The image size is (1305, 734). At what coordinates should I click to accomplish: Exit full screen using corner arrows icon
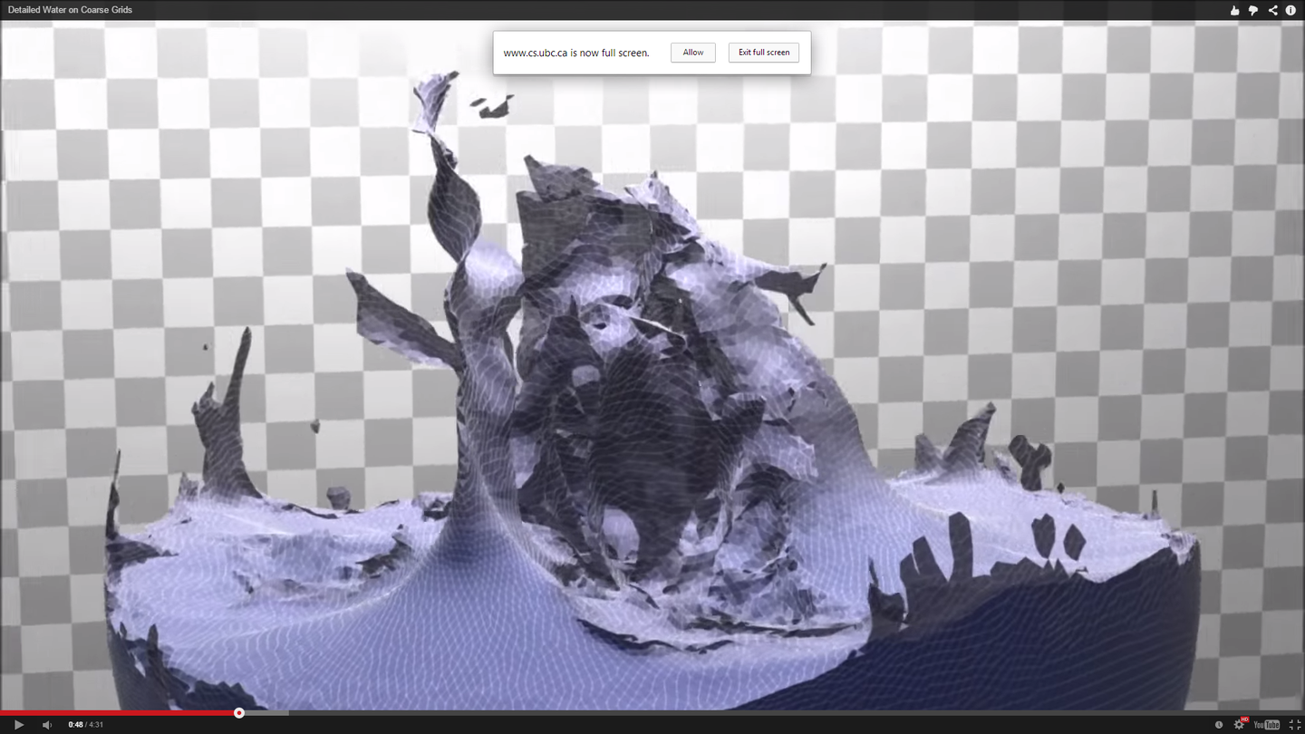coord(1294,725)
